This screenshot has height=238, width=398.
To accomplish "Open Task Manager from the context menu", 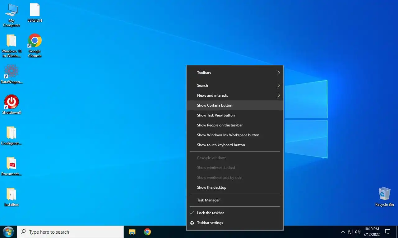I will pyautogui.click(x=235, y=200).
